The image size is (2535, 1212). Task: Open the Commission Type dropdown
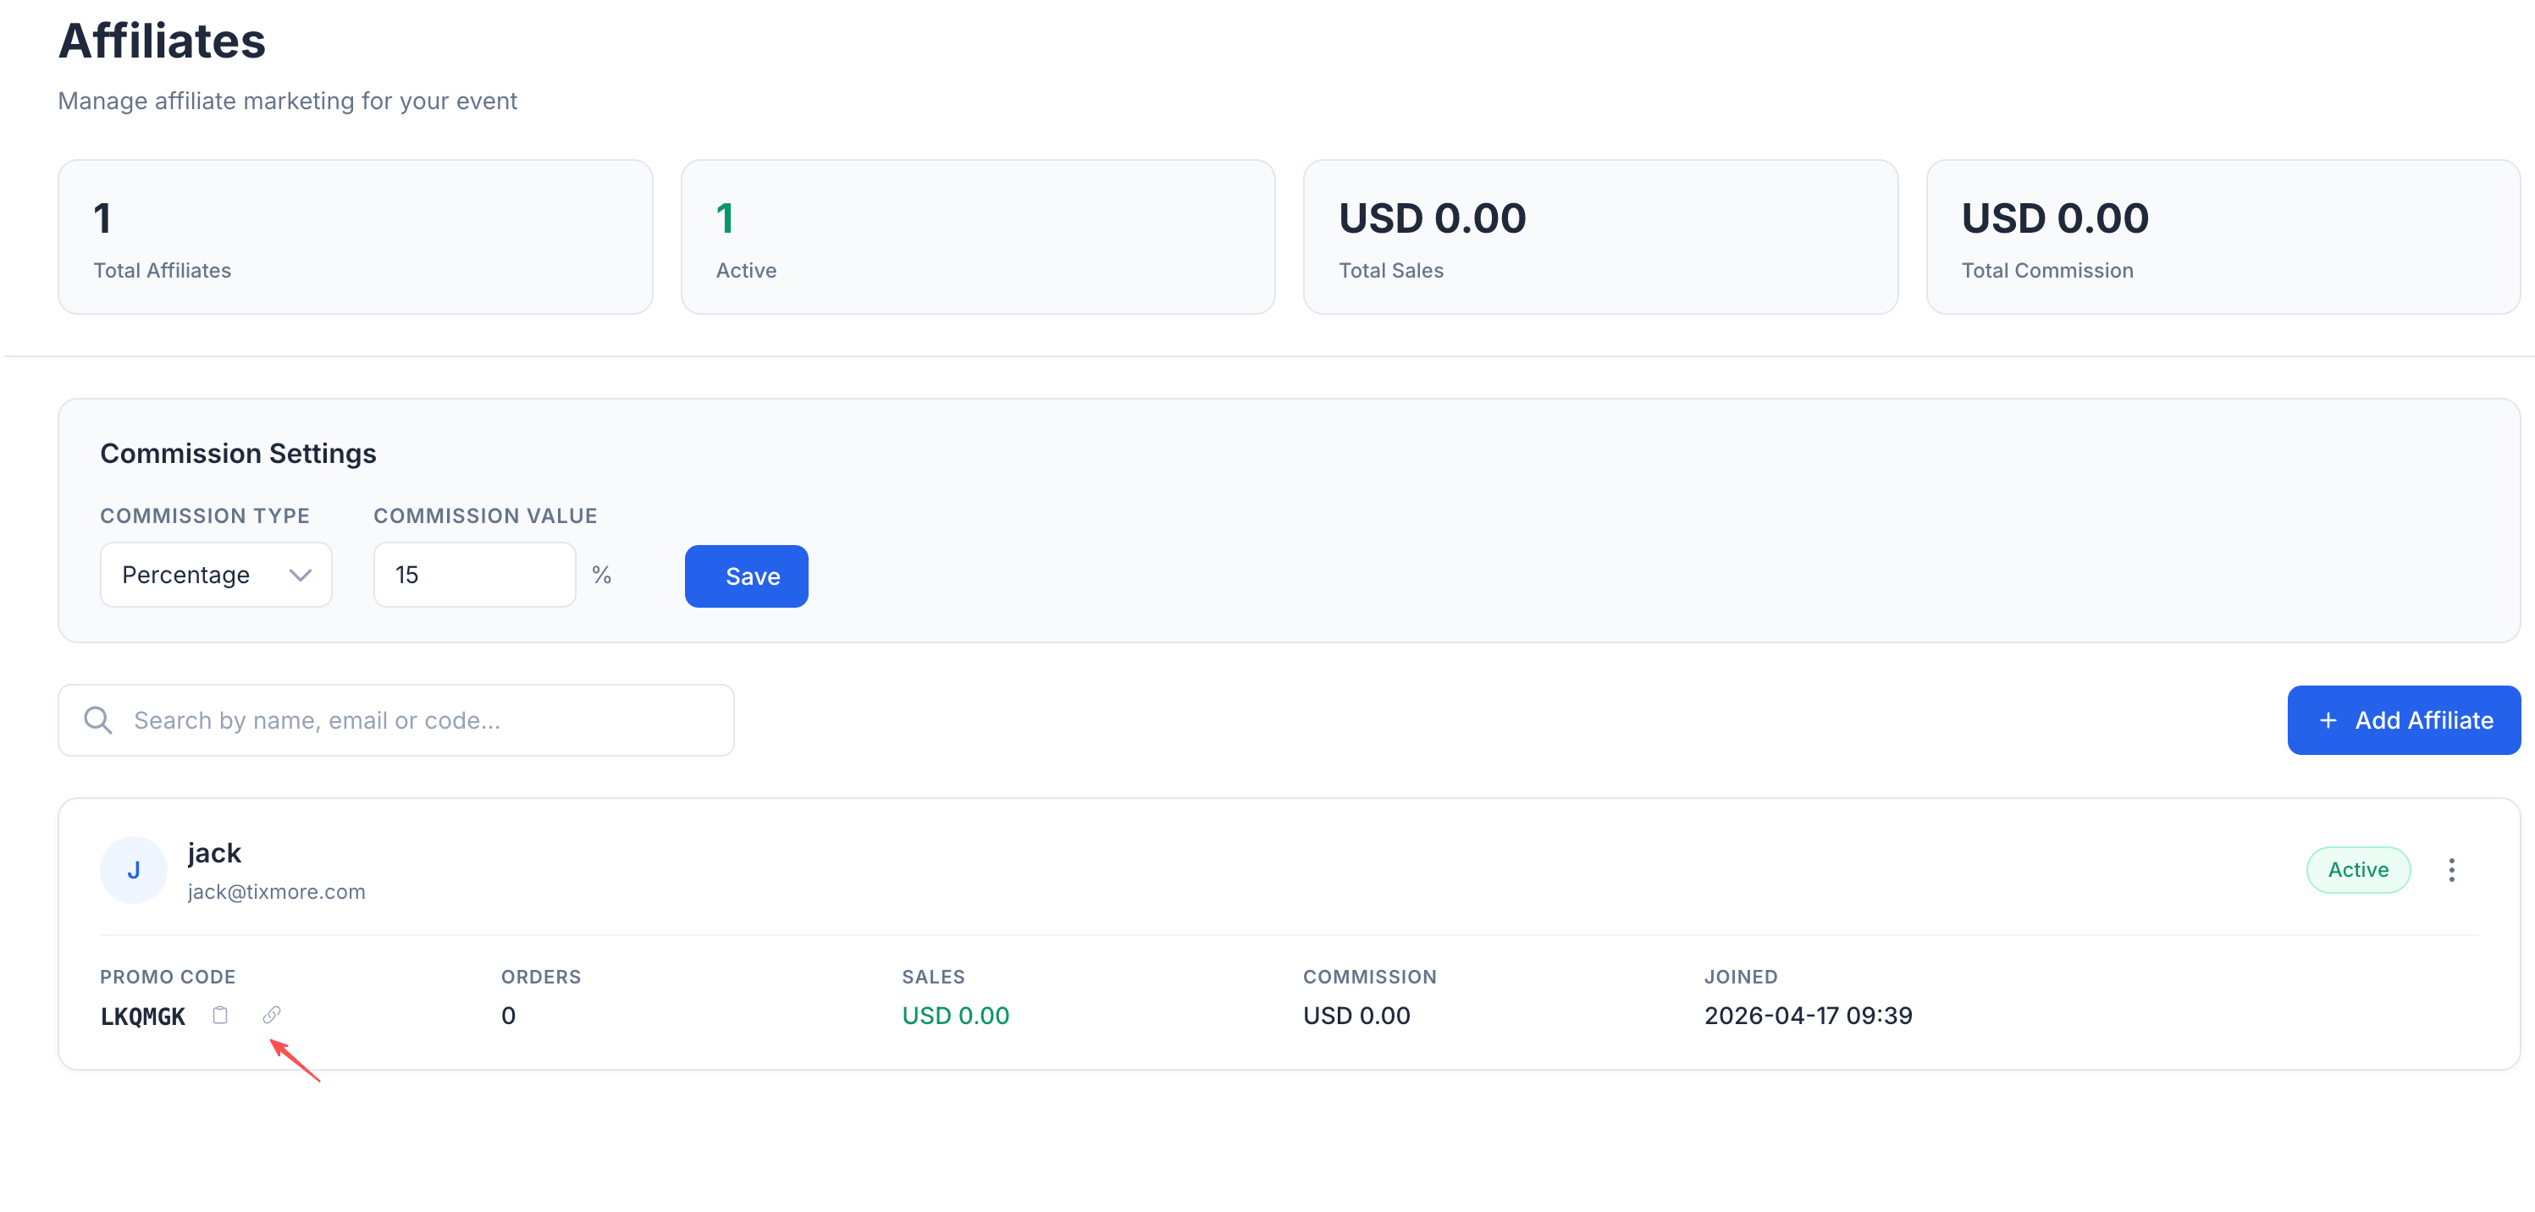click(x=216, y=575)
